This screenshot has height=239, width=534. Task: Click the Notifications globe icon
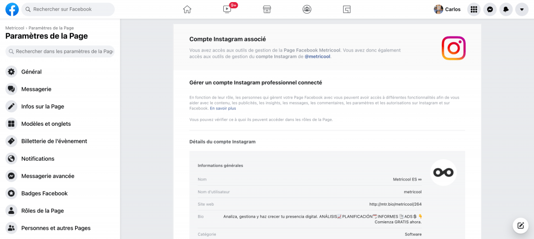point(11,159)
